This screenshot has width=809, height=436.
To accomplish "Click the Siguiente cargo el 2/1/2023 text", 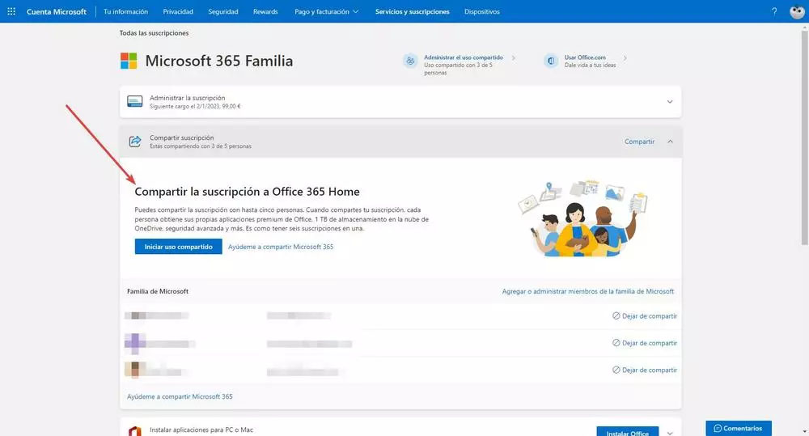I will point(195,106).
